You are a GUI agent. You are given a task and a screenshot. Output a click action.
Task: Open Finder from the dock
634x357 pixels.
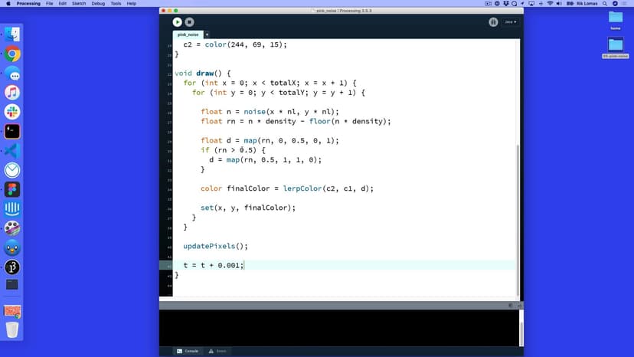[x=12, y=34]
